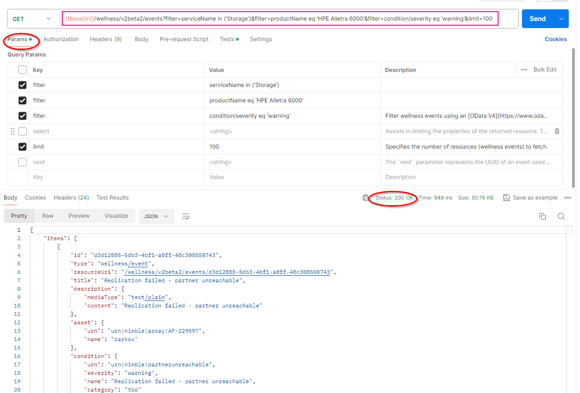580x393 pixels.
Task: Open the Cookies link on the right
Action: 556,39
